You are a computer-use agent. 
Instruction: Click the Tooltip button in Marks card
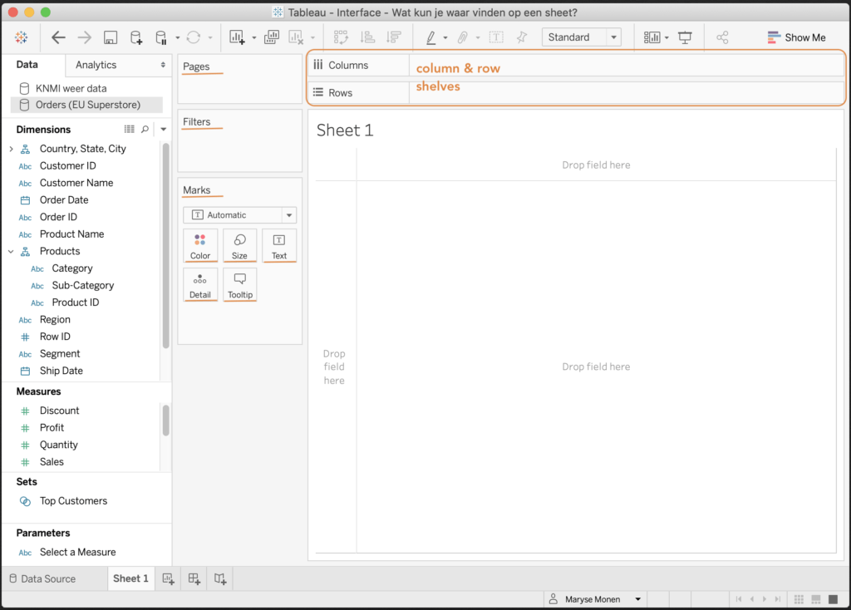(239, 285)
